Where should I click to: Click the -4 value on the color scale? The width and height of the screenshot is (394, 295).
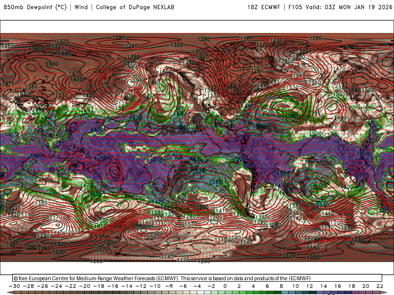[x=197, y=286]
